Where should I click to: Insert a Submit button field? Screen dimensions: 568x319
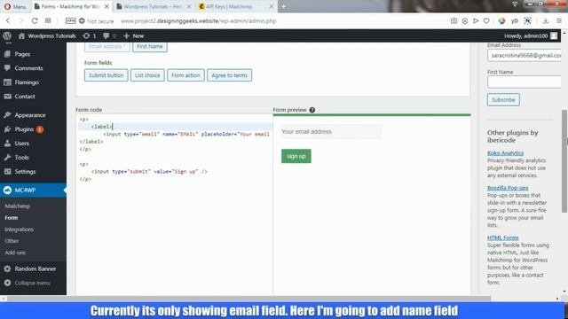point(106,75)
